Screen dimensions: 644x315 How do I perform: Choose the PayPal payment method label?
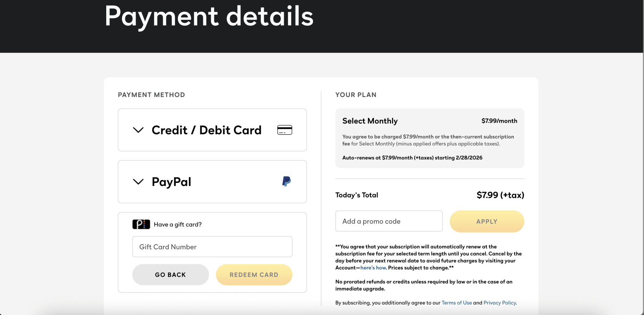[171, 182]
